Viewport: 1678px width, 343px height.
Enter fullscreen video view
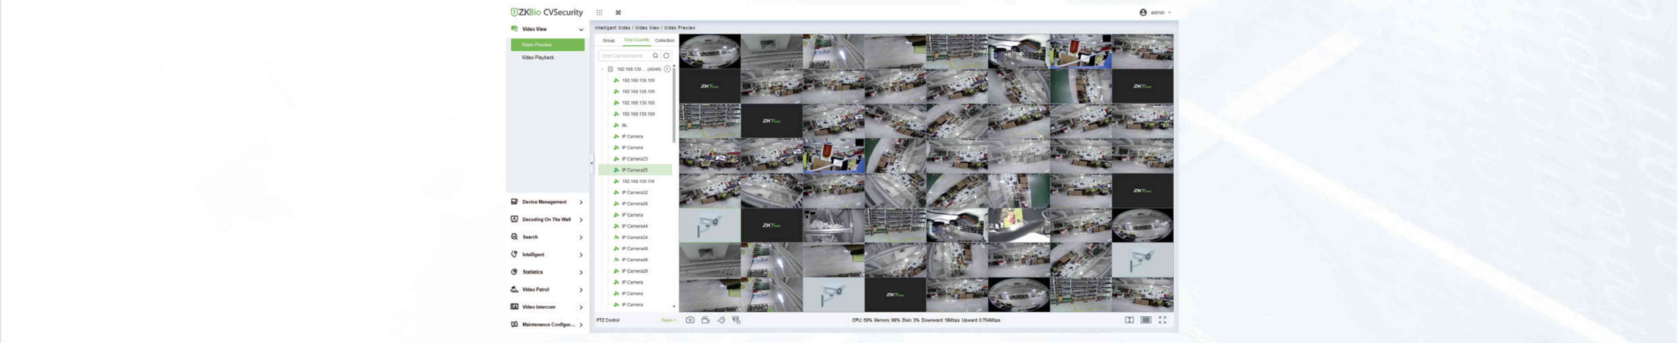pos(1162,320)
